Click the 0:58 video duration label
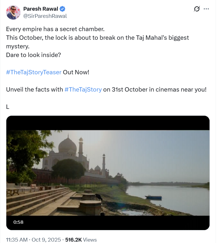The height and width of the screenshot is (243, 217). pos(18,222)
